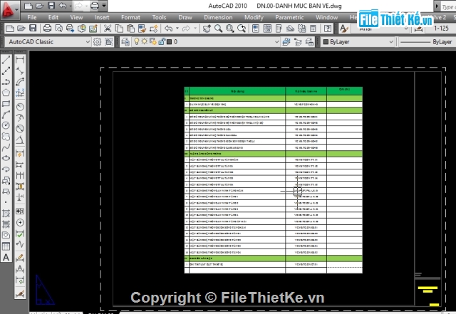Click the Layer Previous icon
Image resolution: width=456 pixels, height=314 pixels.
[298, 42]
